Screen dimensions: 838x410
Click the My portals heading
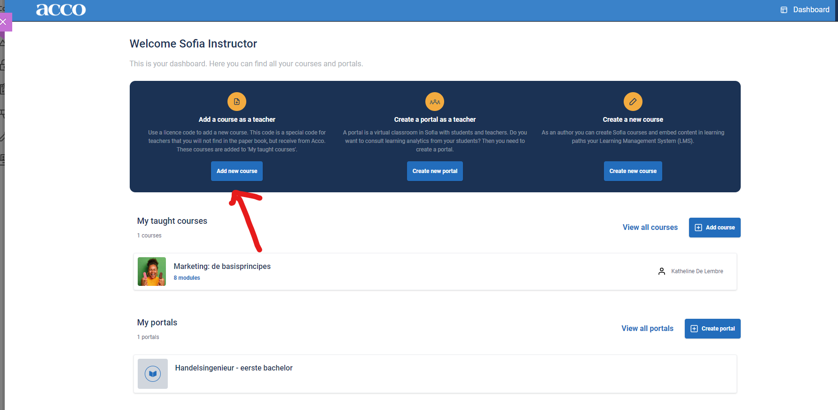coord(157,323)
